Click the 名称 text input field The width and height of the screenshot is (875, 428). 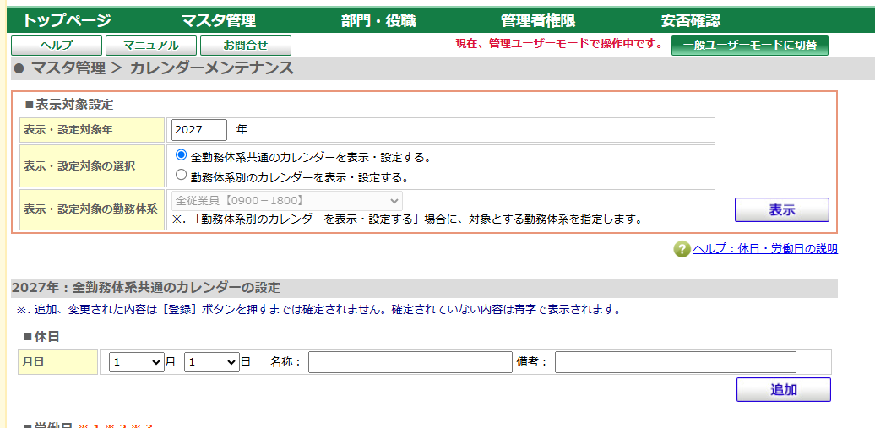[x=410, y=362]
